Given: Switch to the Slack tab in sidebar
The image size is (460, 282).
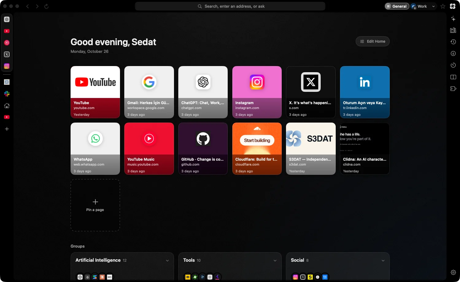Looking at the screenshot, I should pos(7,94).
